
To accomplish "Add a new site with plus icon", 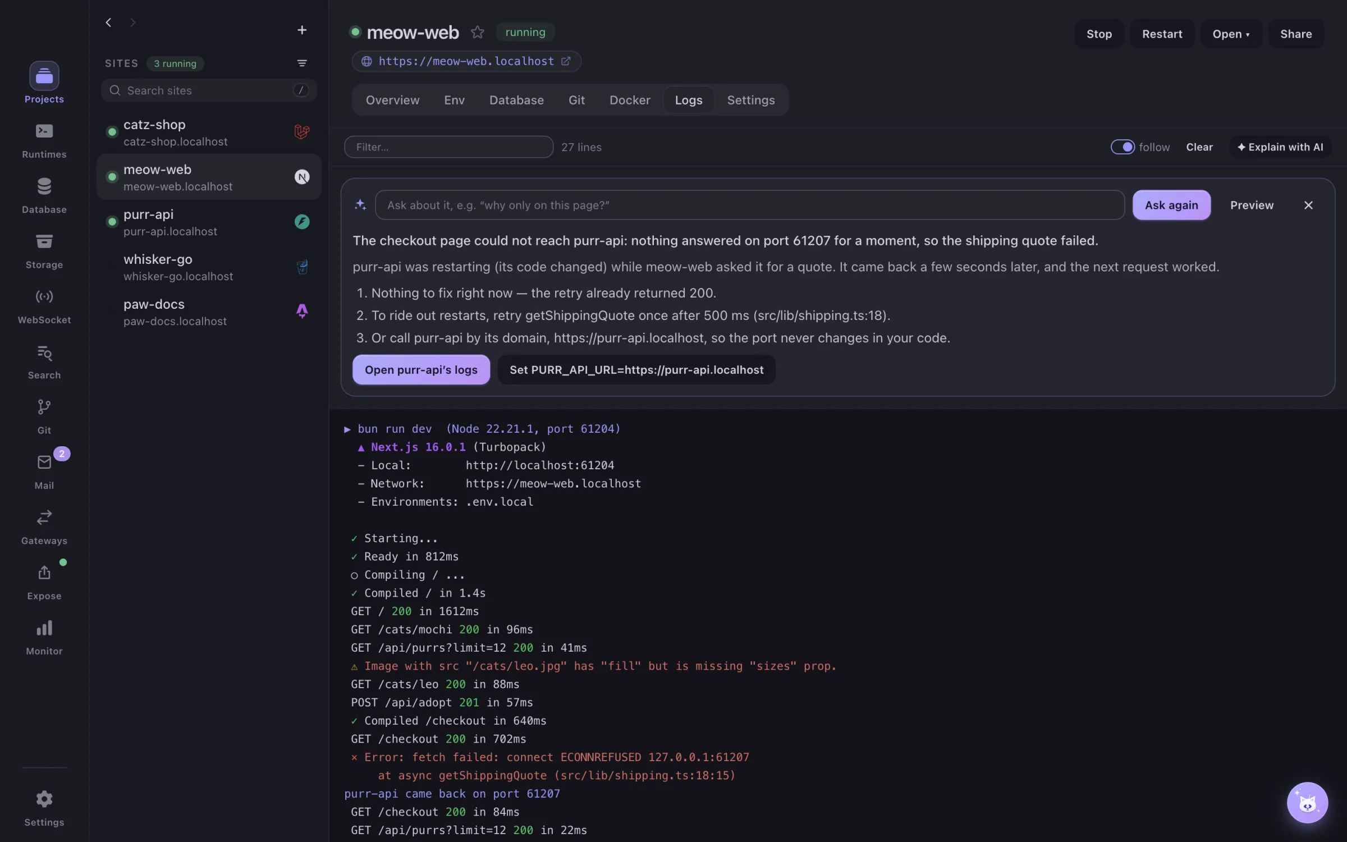I will 302,30.
